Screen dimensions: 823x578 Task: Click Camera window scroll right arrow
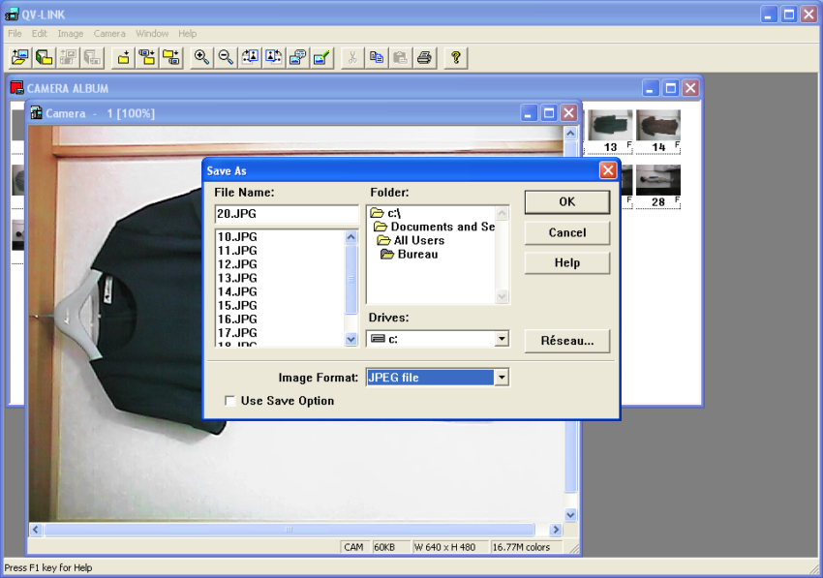[x=556, y=530]
